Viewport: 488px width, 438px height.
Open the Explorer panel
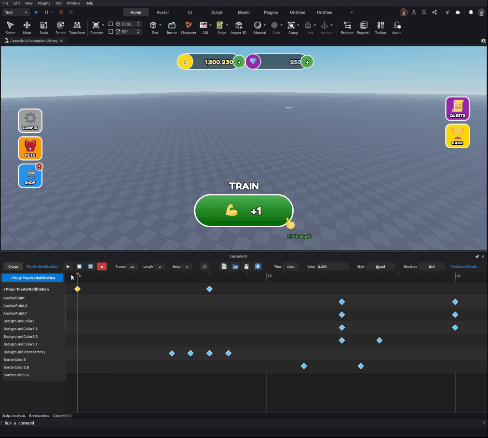click(347, 27)
